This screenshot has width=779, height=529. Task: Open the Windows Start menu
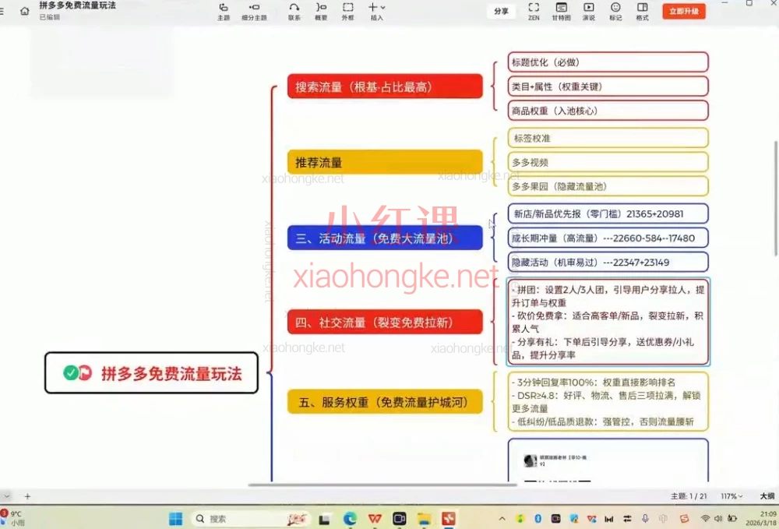coord(175,519)
